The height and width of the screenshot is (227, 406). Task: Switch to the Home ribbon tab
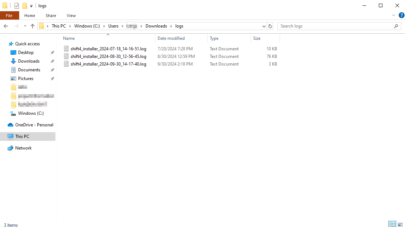click(30, 16)
